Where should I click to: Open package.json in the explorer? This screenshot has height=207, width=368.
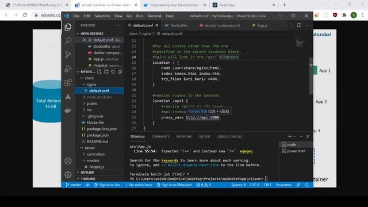coord(98,135)
